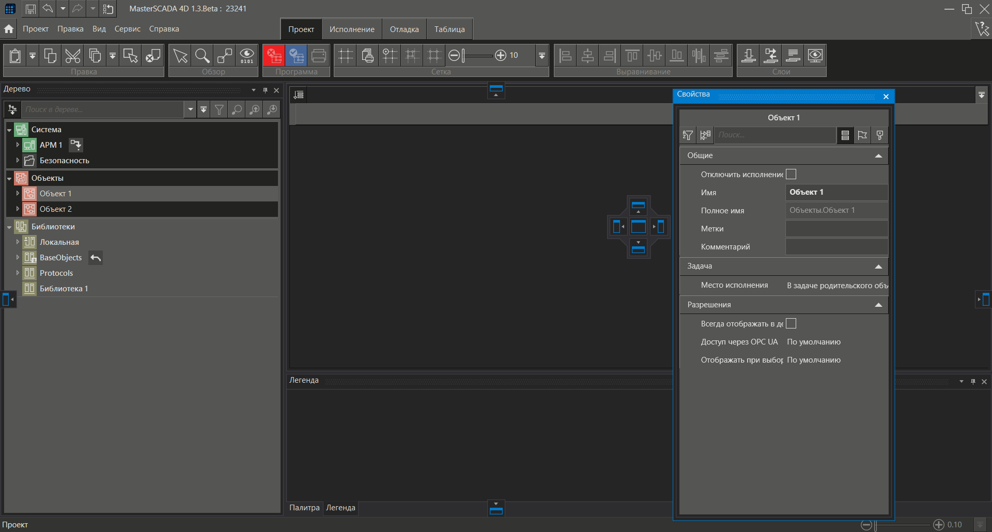Click the eye 0101 view icon
The height and width of the screenshot is (532, 992).
pyautogui.click(x=247, y=56)
